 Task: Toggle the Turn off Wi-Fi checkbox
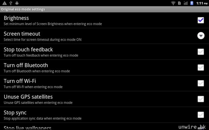tap(201, 83)
